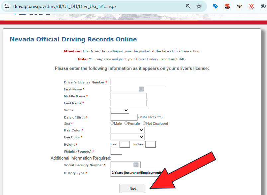Bookmark this page with the star icon
This screenshot has width=267, height=195.
(199, 6)
